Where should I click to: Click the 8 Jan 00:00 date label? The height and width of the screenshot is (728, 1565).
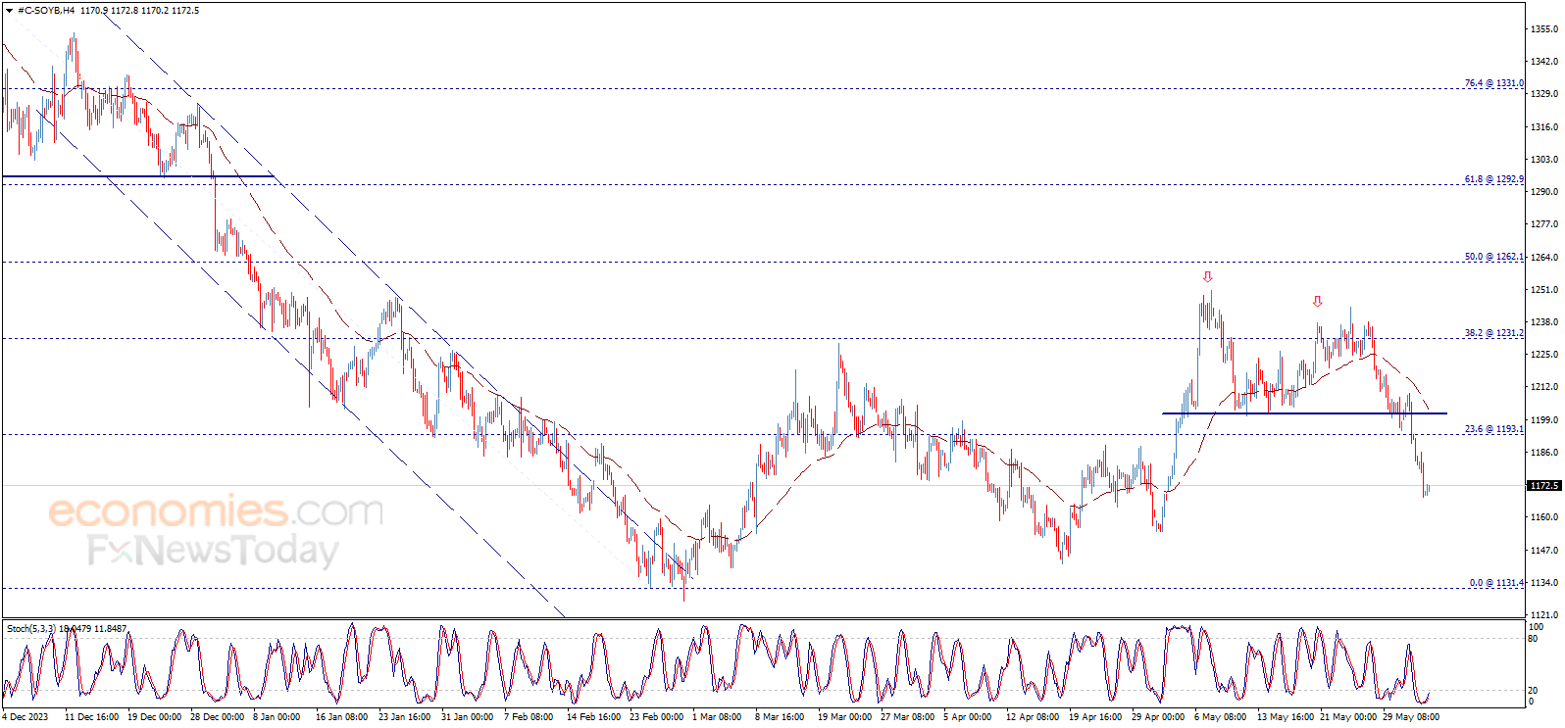coord(277,717)
